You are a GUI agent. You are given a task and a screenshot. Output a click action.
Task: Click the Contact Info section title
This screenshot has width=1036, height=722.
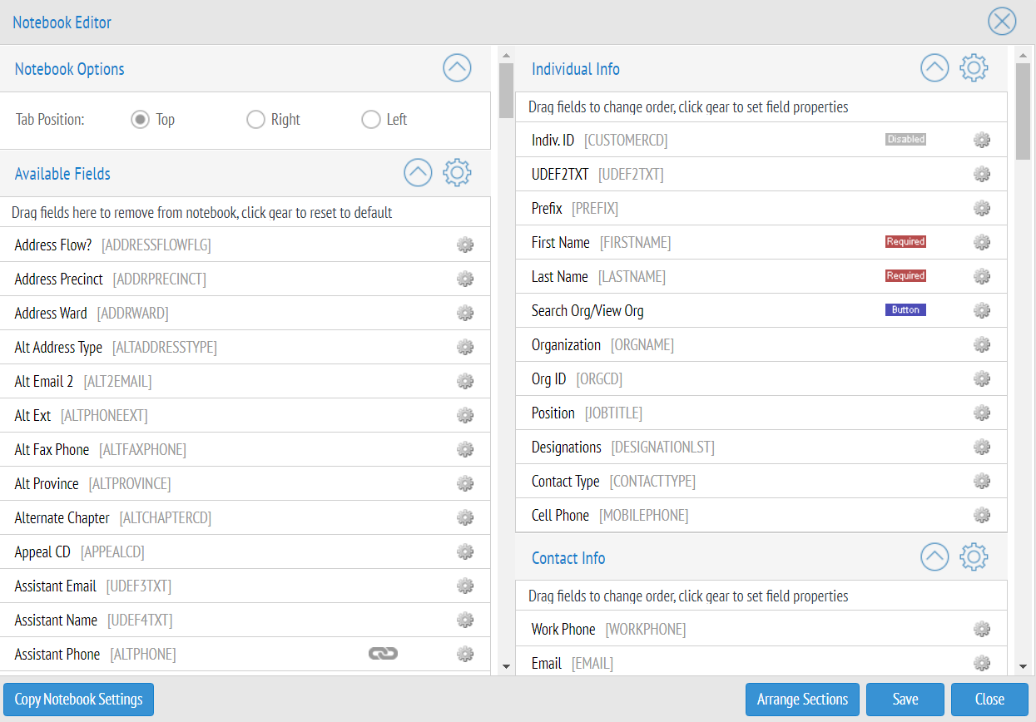tap(568, 558)
